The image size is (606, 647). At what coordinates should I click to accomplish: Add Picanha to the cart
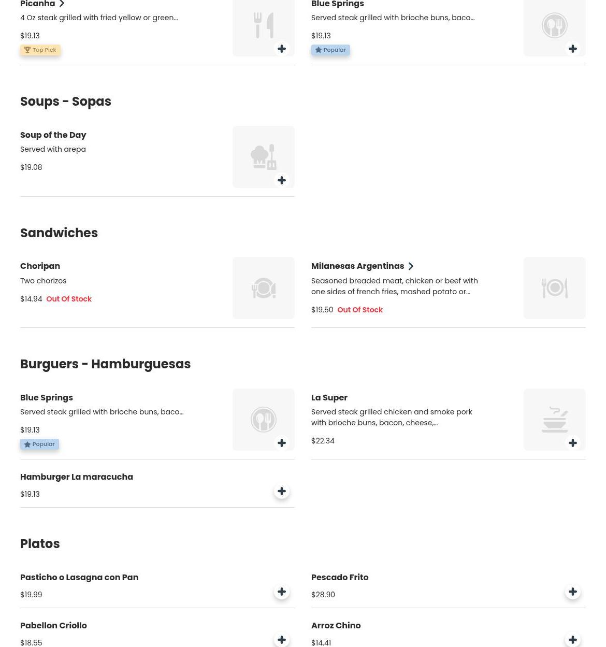click(x=282, y=49)
